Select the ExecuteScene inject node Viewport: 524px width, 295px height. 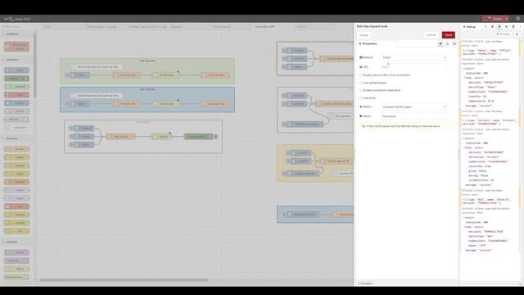pyautogui.click(x=302, y=214)
